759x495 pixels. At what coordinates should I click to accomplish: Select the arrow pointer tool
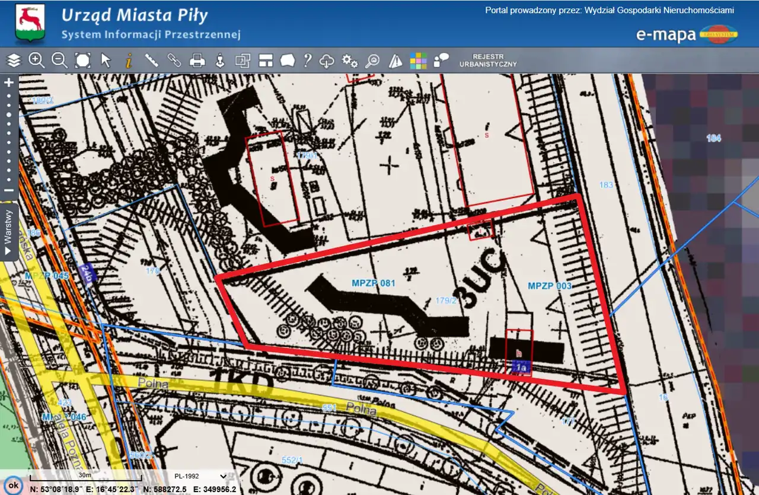click(106, 60)
